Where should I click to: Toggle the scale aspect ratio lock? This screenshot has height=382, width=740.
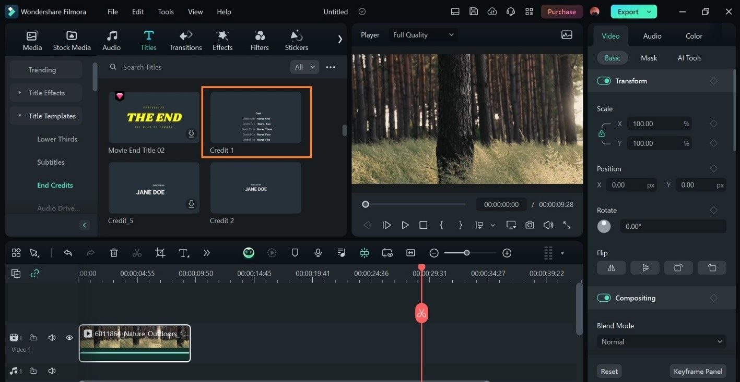602,133
